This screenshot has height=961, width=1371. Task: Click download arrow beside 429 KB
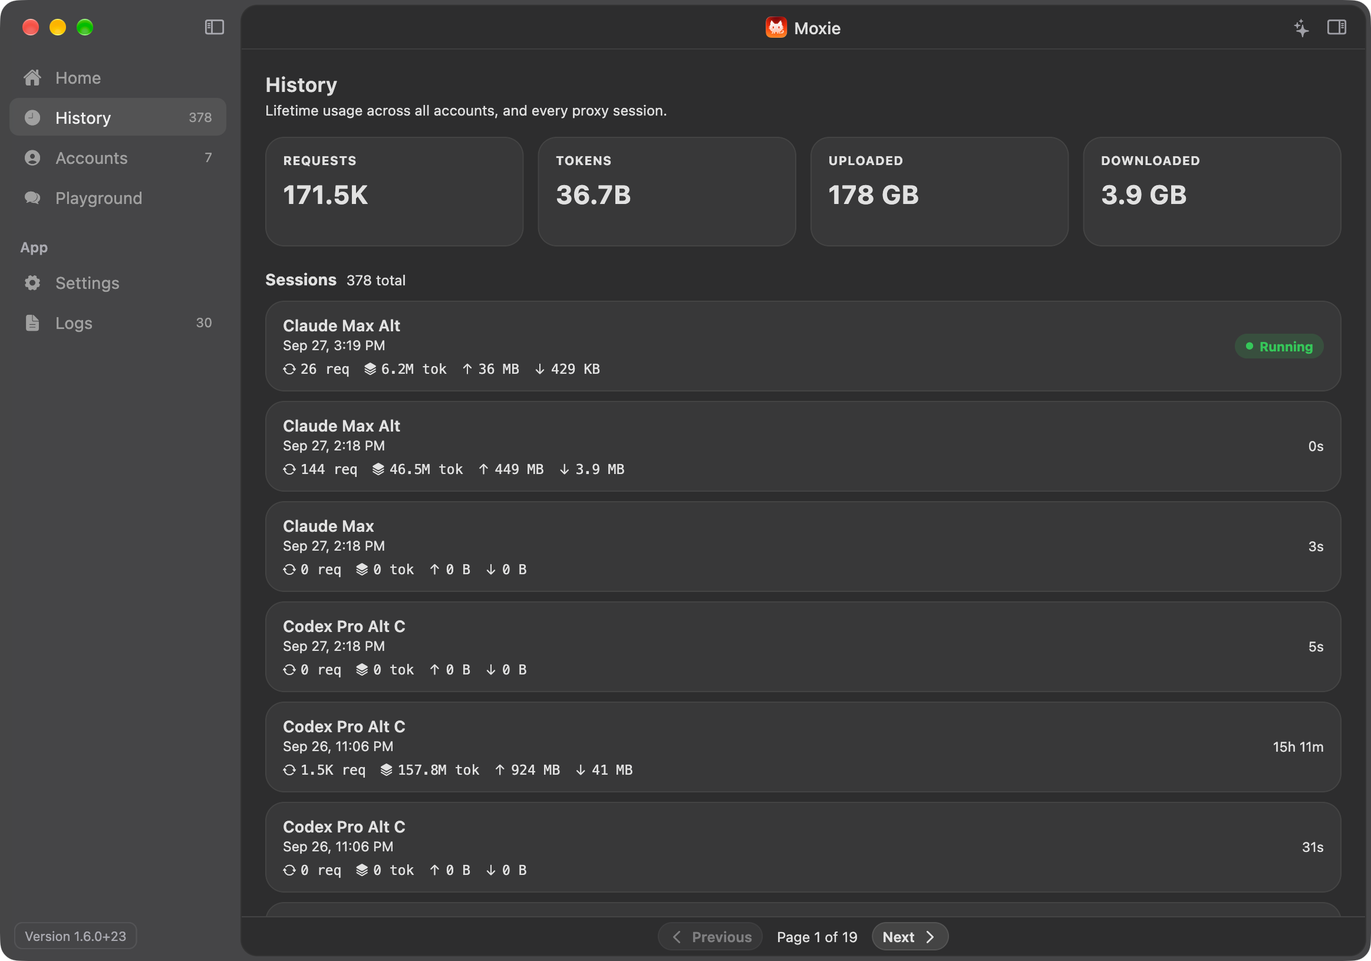tap(540, 369)
